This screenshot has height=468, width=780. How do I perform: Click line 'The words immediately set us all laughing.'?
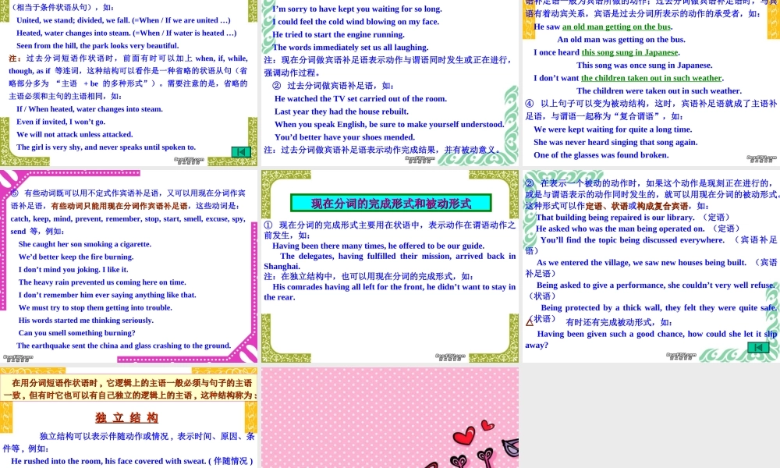350,48
